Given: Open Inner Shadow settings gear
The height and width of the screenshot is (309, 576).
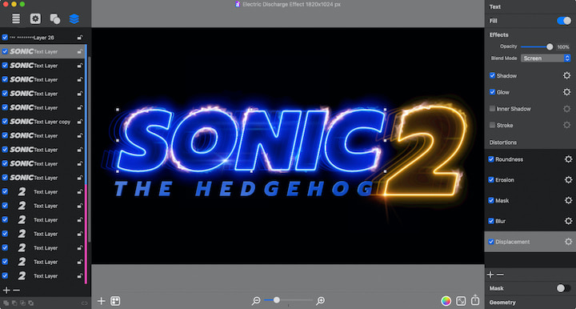Looking at the screenshot, I should tap(567, 108).
